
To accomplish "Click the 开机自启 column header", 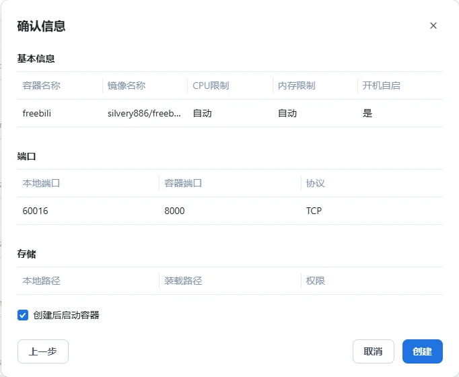I will pos(381,85).
